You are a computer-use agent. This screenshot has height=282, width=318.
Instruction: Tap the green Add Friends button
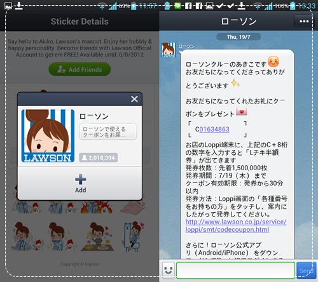pos(79,69)
